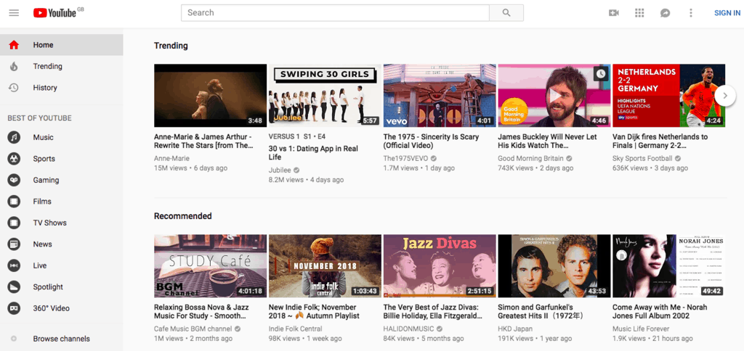
Task: Open the YouTube apps grid icon
Action: click(x=639, y=13)
